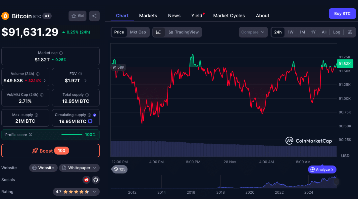Toggle Log scale on chart
The width and height of the screenshot is (358, 199).
point(337,32)
